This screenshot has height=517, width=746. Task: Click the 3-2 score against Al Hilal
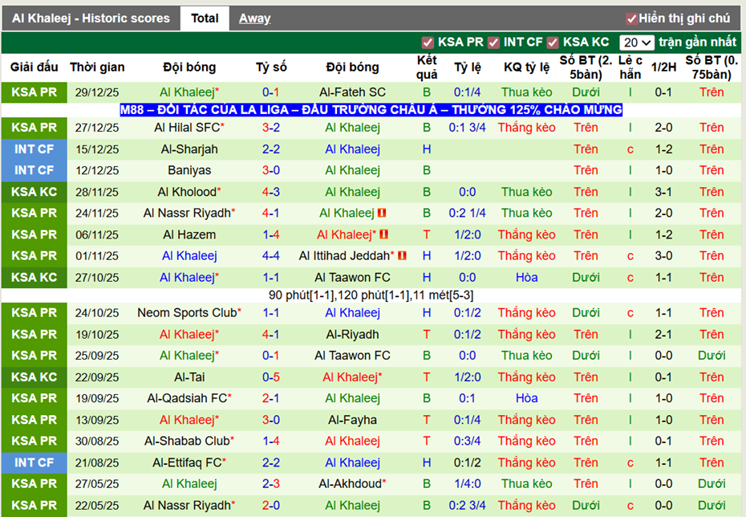tap(270, 128)
